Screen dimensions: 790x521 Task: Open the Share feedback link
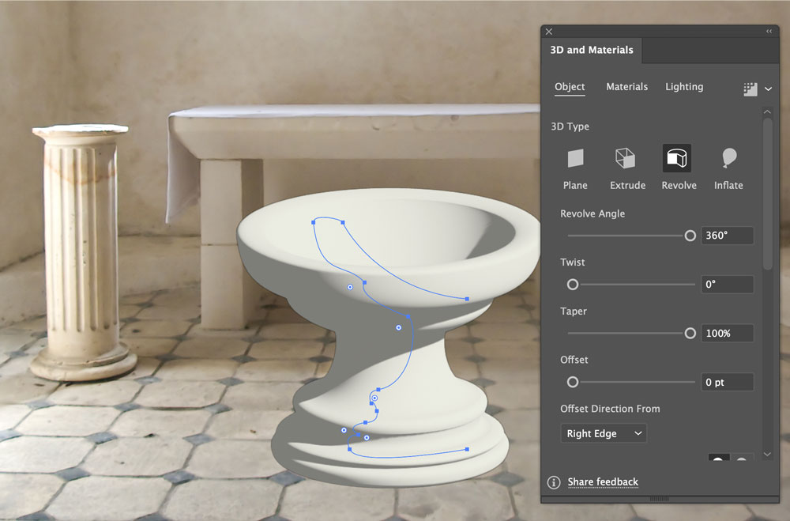tap(603, 481)
